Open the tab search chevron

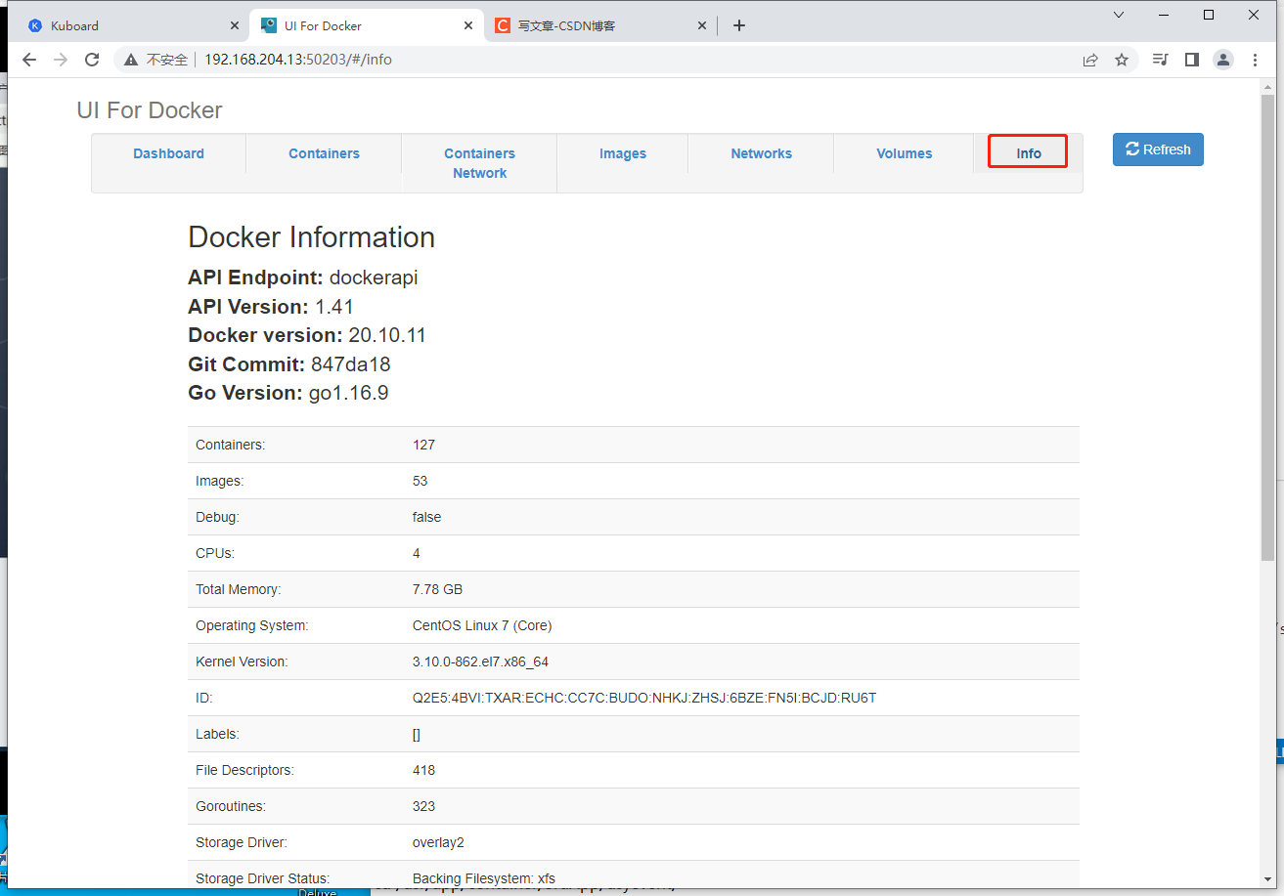(1120, 15)
